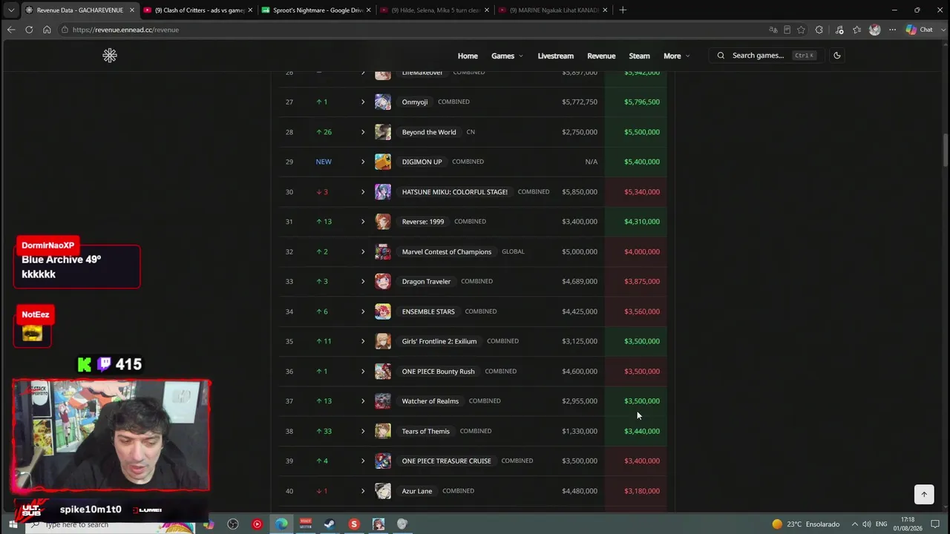Screen dimensions: 950x534
Task: Open the Steam navigation link
Action: click(639, 56)
